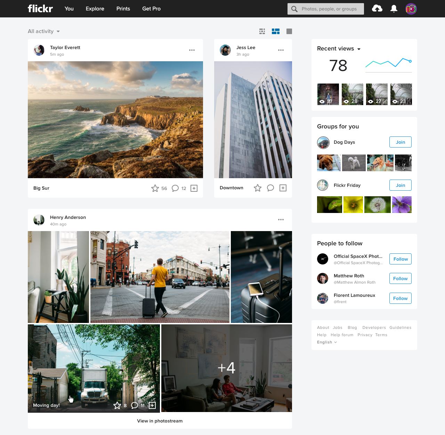This screenshot has width=445, height=435.
Task: Follow Matthew Roth
Action: pos(400,278)
